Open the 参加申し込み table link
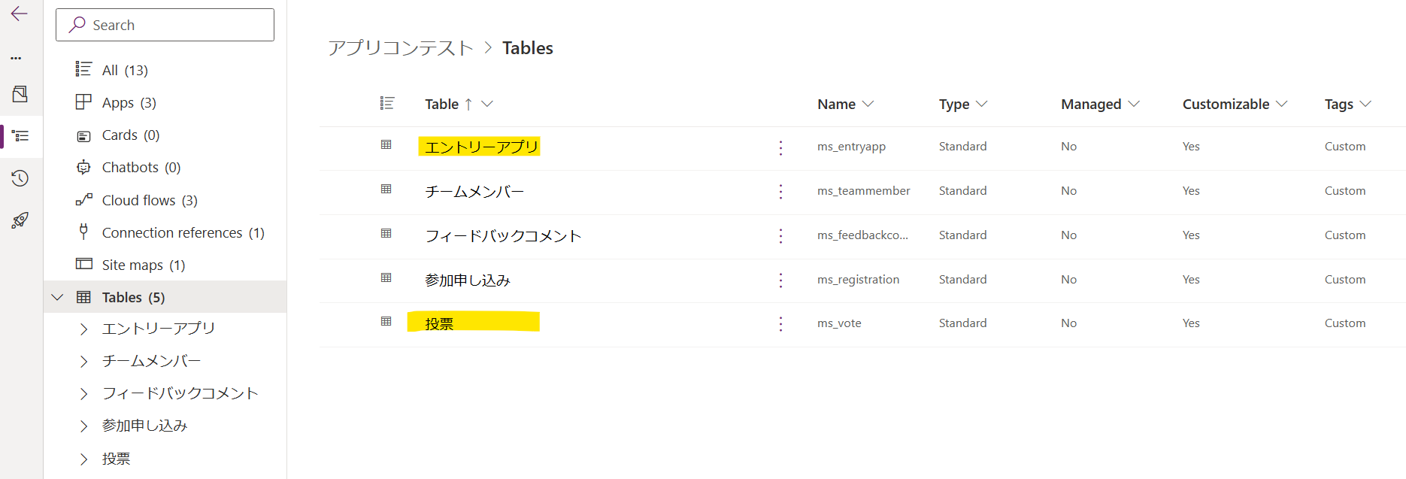Viewport: 1406px width, 479px height. pos(468,280)
